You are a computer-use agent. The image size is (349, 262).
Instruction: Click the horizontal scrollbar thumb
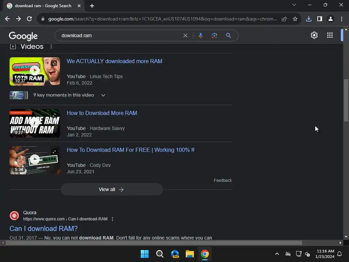[x=154, y=243]
